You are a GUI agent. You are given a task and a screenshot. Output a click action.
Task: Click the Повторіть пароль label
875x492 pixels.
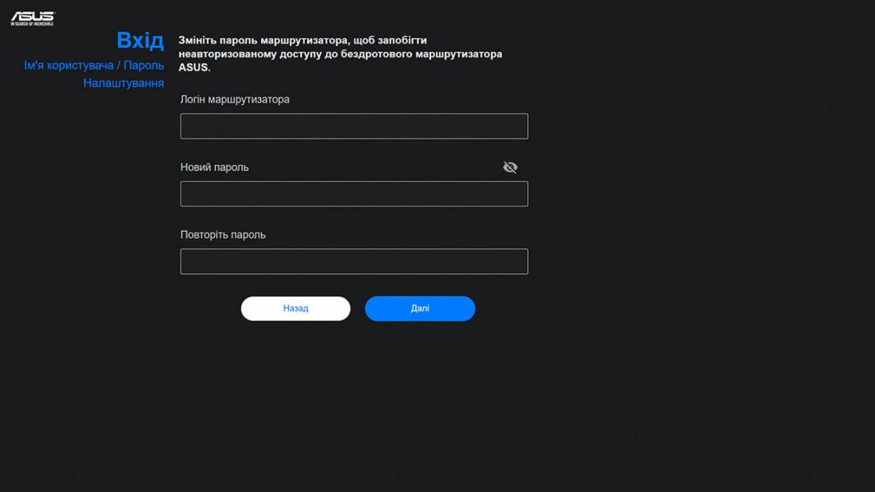coord(222,235)
